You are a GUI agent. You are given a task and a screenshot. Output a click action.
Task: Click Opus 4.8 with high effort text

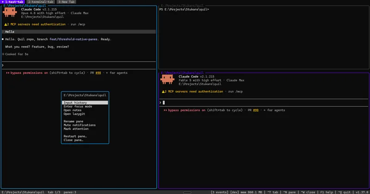click(x=43, y=13)
